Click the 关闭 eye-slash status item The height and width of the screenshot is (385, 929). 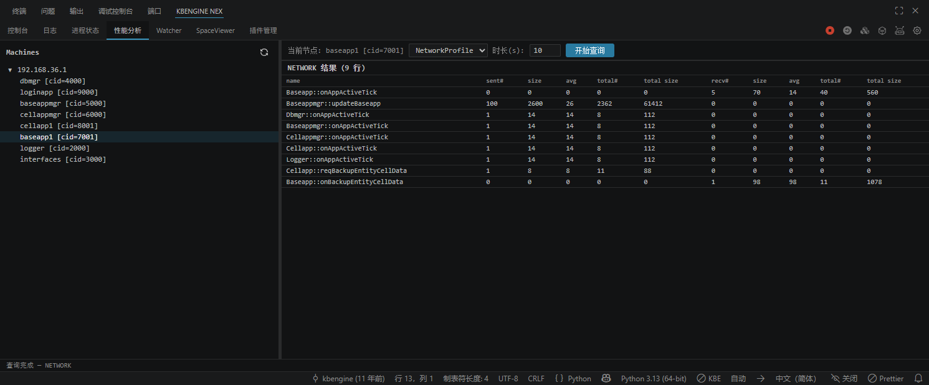844,378
